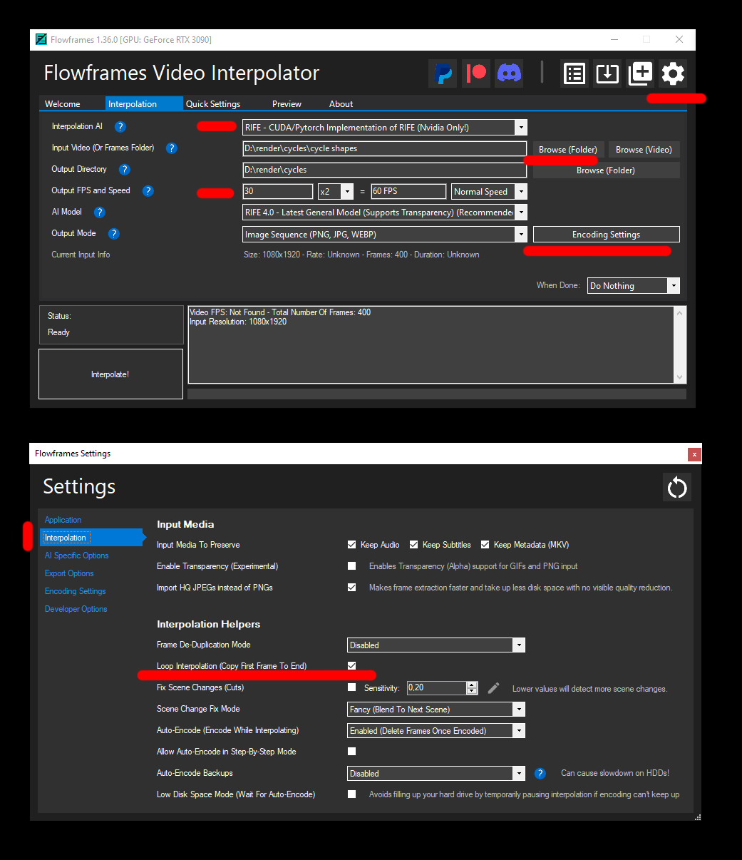The image size is (742, 860).
Task: Click the Interpolate! button
Action: point(110,374)
